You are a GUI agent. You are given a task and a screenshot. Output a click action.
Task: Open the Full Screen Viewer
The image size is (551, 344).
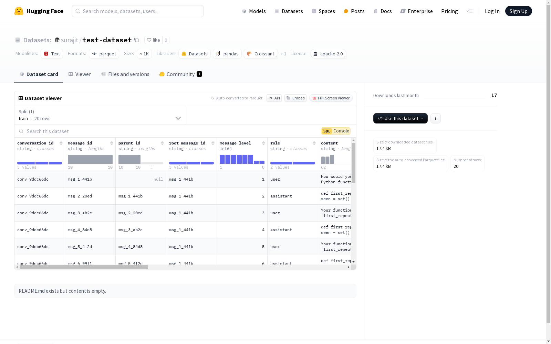pyautogui.click(x=331, y=98)
